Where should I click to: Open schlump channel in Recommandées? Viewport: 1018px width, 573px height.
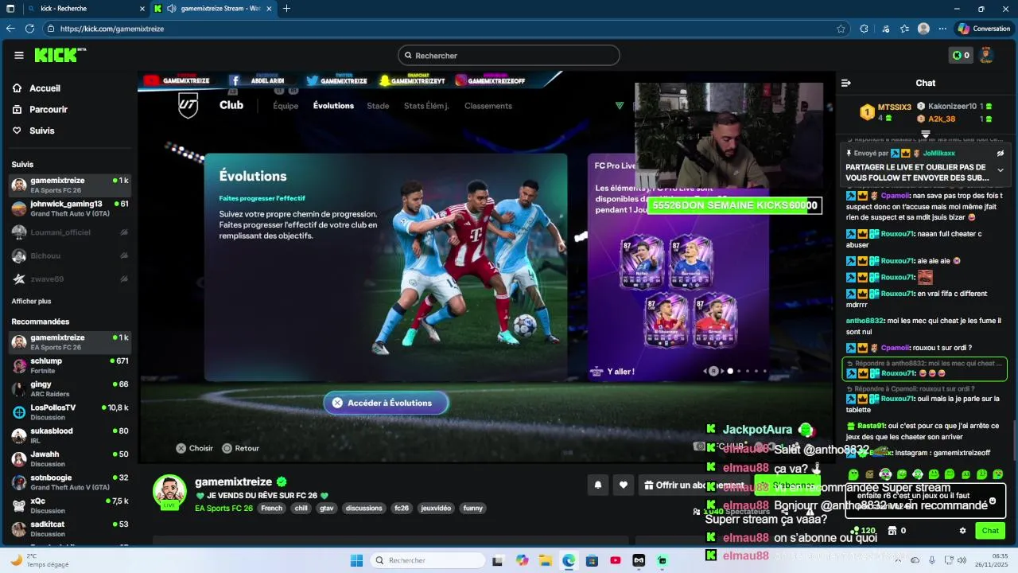(x=70, y=365)
